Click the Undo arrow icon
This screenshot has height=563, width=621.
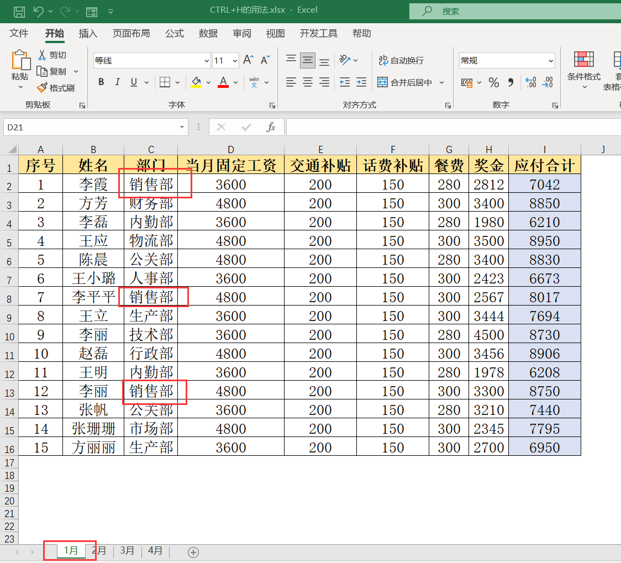[39, 12]
